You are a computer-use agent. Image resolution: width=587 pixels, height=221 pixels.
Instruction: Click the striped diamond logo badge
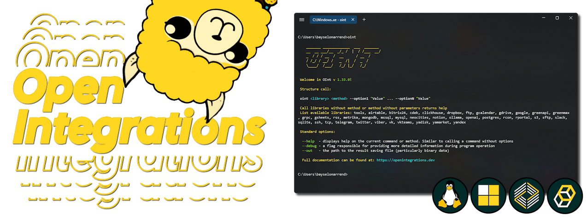click(x=527, y=196)
